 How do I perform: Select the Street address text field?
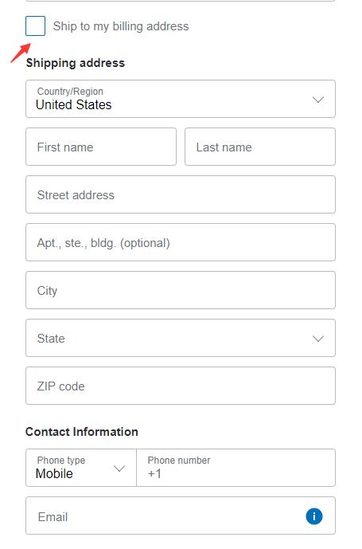click(x=181, y=194)
